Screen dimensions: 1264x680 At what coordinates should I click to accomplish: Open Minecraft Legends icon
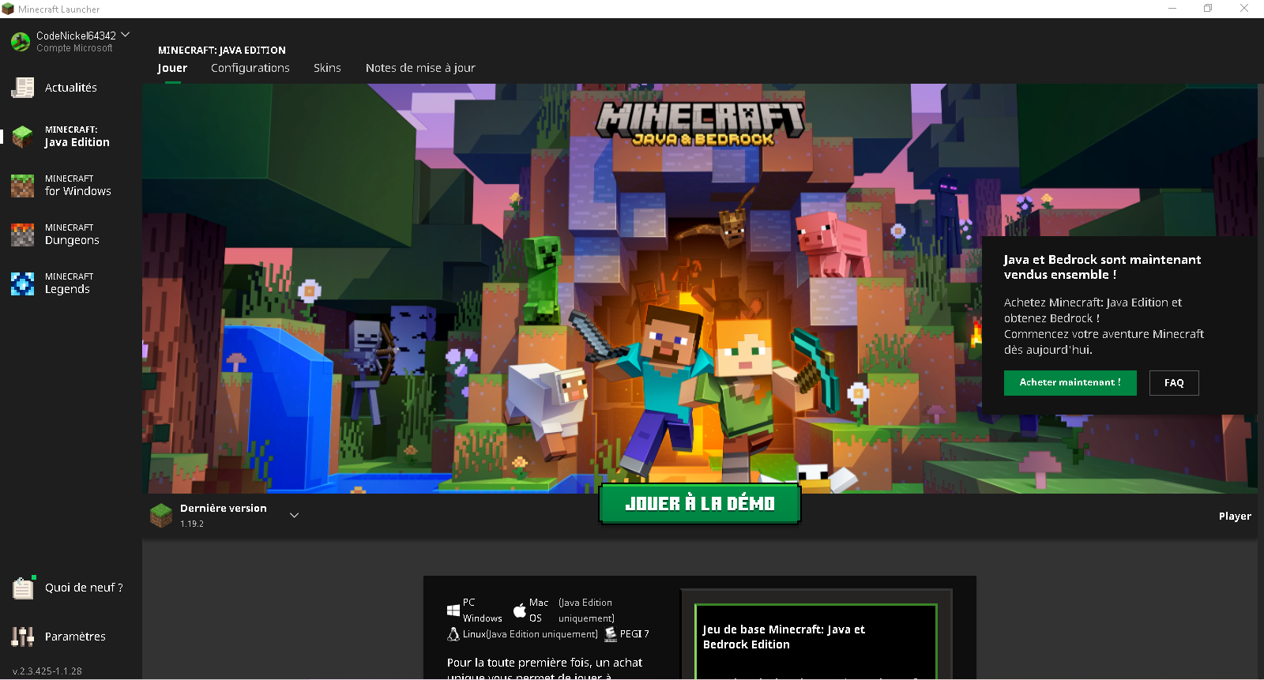[23, 284]
